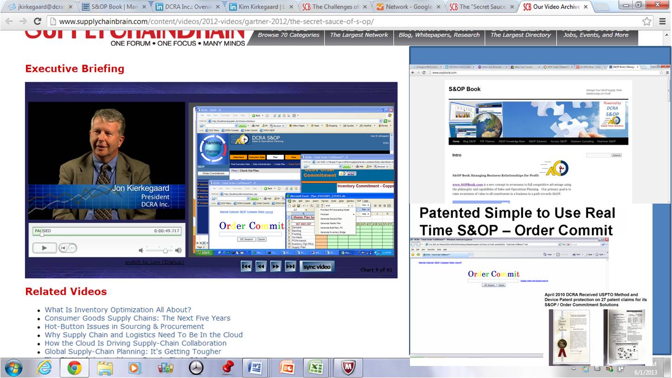Click the Chrome taskbar icon
The height and width of the screenshot is (378, 672).
click(x=74, y=368)
